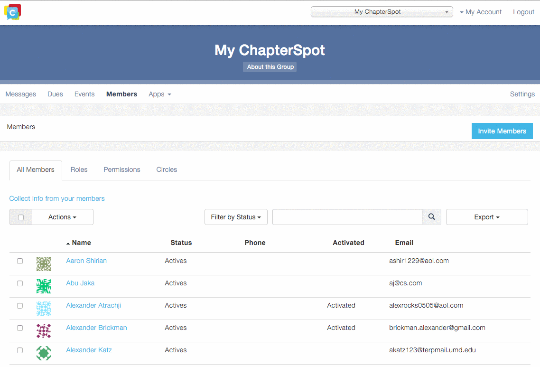Open Aaron Shirian's profile link

[x=86, y=261]
